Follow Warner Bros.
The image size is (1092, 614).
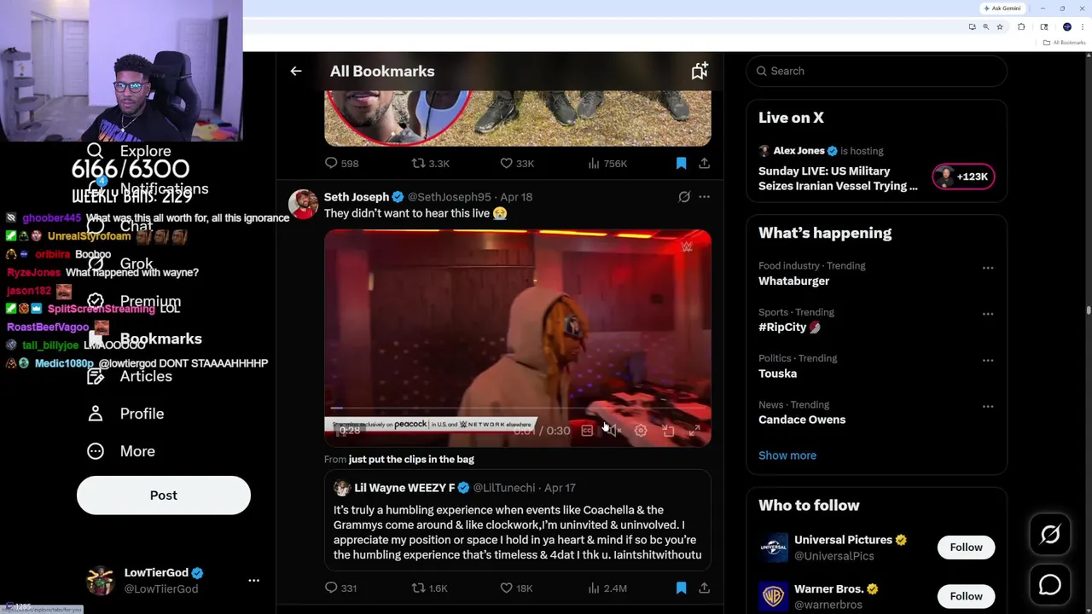967,596
